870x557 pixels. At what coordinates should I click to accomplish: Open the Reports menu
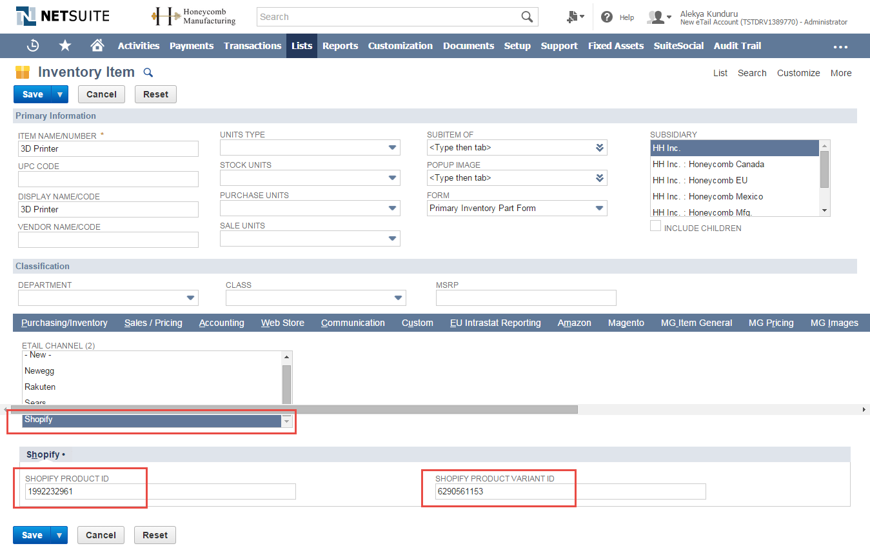(x=340, y=45)
